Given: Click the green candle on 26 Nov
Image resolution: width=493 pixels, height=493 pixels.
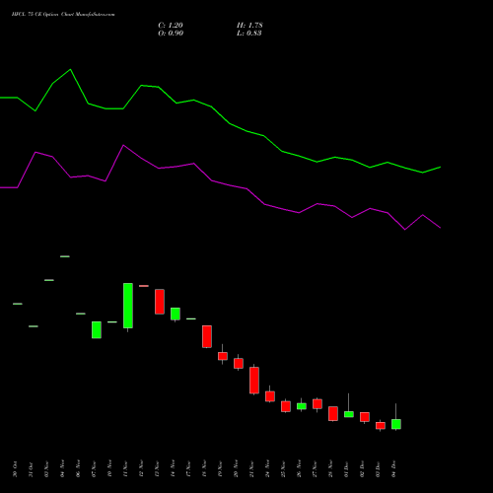Looking at the screenshot, I should 302,406.
